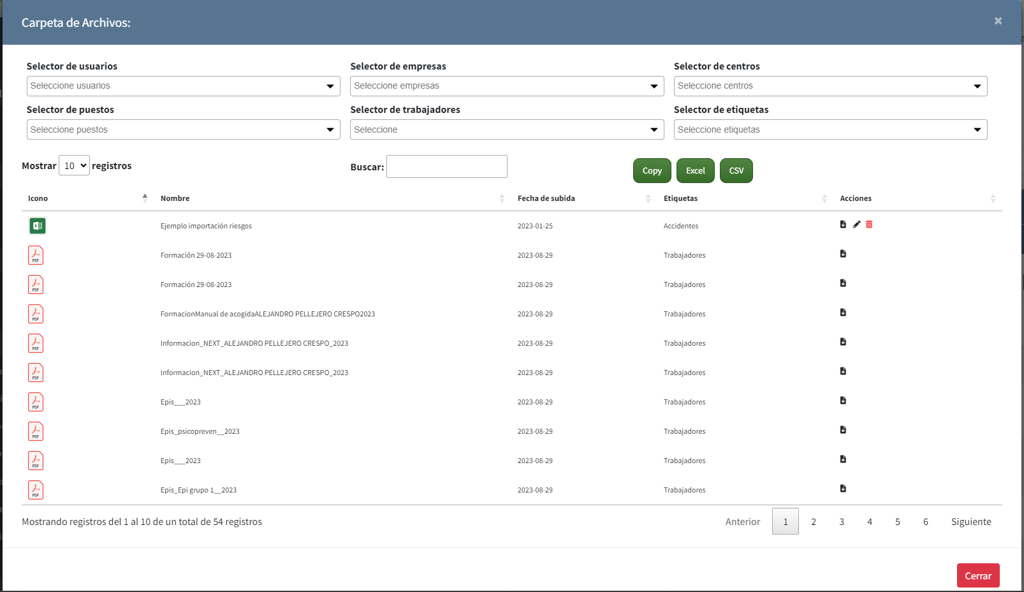Image resolution: width=1024 pixels, height=592 pixels.
Task: Open the Selector de puestos dropdown
Action: (184, 129)
